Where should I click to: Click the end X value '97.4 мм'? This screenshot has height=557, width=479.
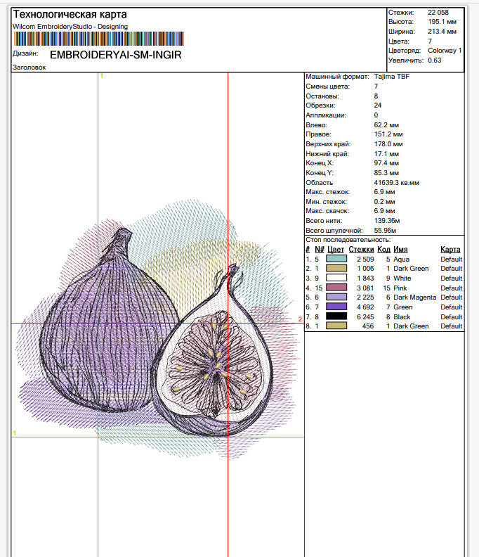[x=386, y=163]
